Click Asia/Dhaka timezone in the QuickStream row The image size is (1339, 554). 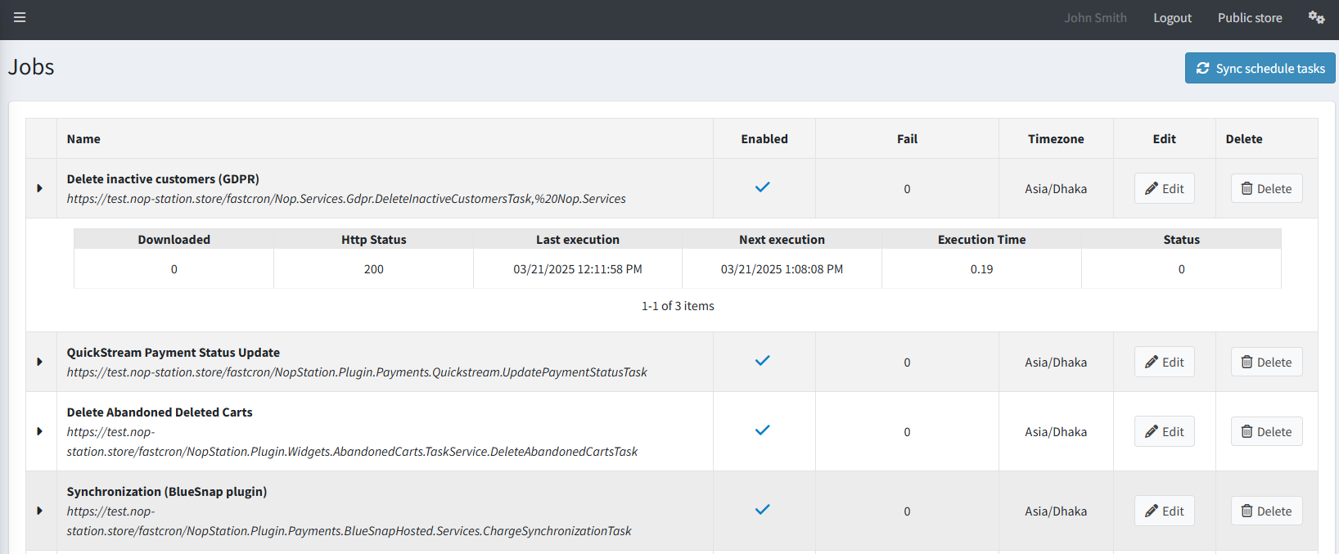pyautogui.click(x=1056, y=363)
